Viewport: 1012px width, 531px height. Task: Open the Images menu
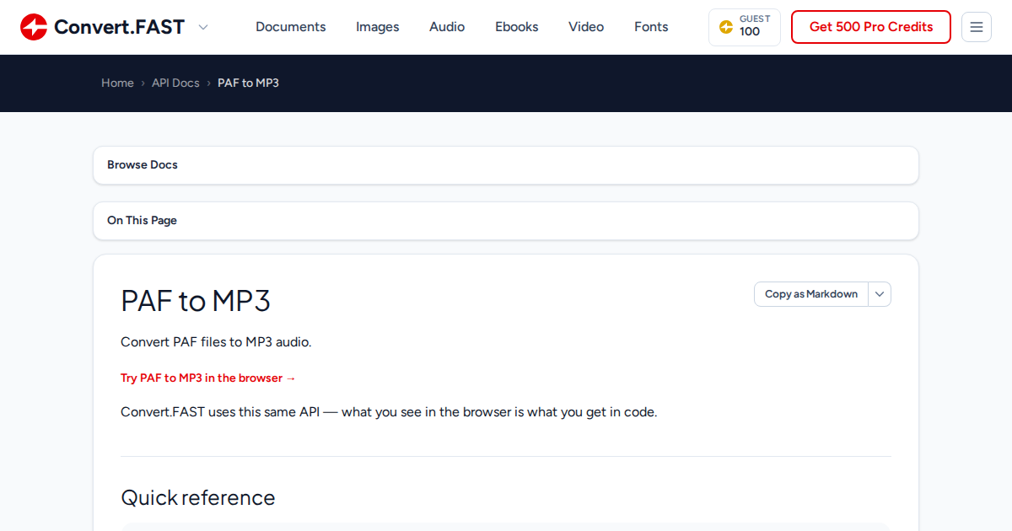[x=378, y=27]
